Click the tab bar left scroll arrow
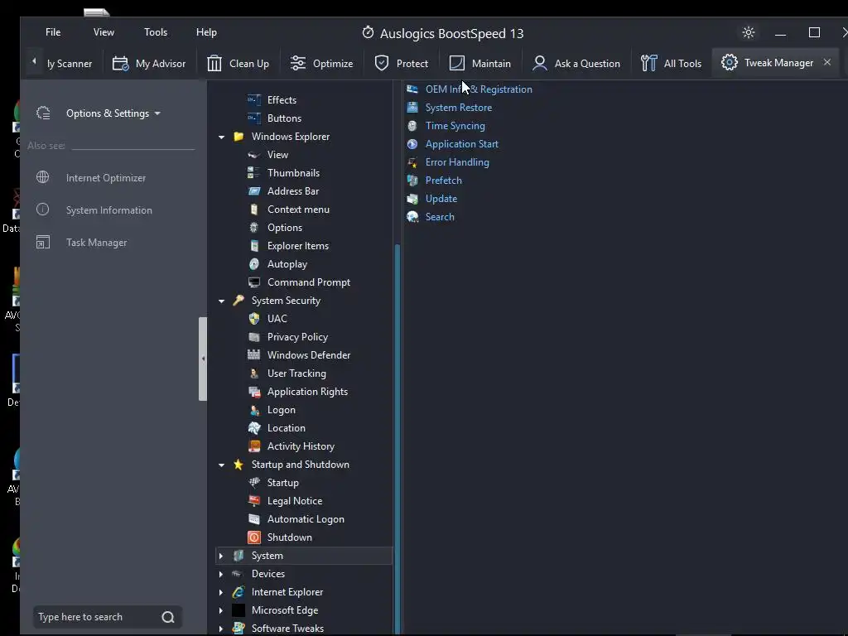Screen dimensions: 848x636 [33, 61]
